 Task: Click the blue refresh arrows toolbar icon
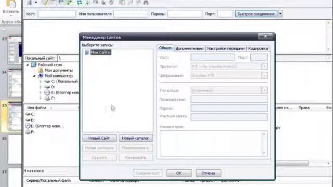[x=80, y=3]
